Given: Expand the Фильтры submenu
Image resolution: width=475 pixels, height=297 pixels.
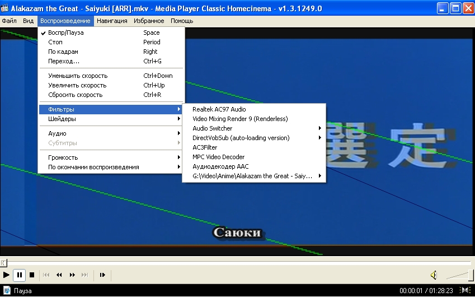Looking at the screenshot, I should tap(111, 109).
